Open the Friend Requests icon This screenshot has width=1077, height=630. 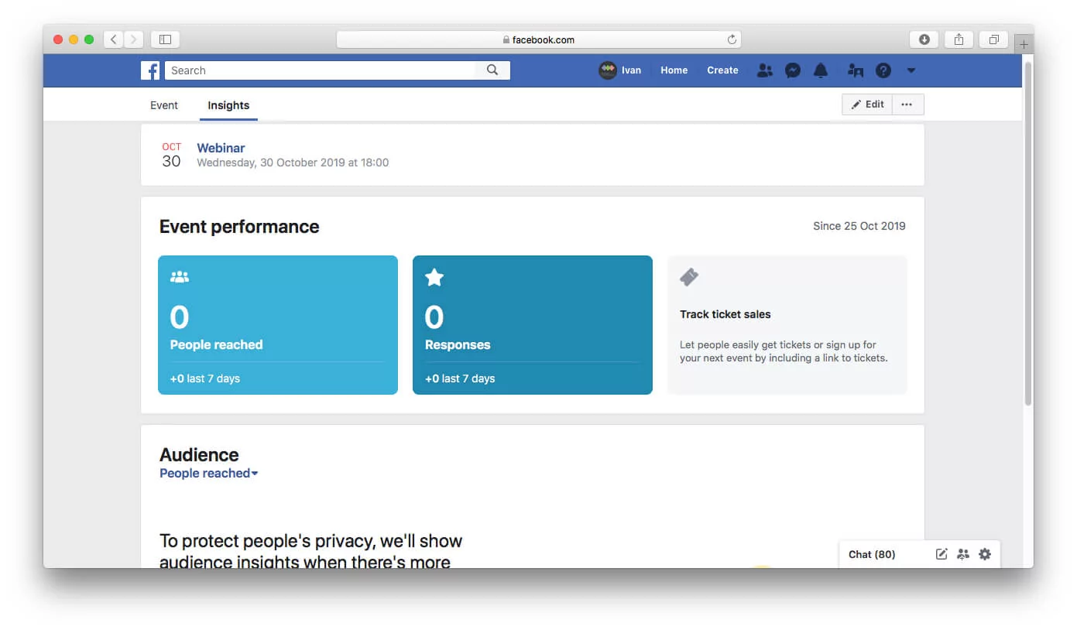click(765, 70)
